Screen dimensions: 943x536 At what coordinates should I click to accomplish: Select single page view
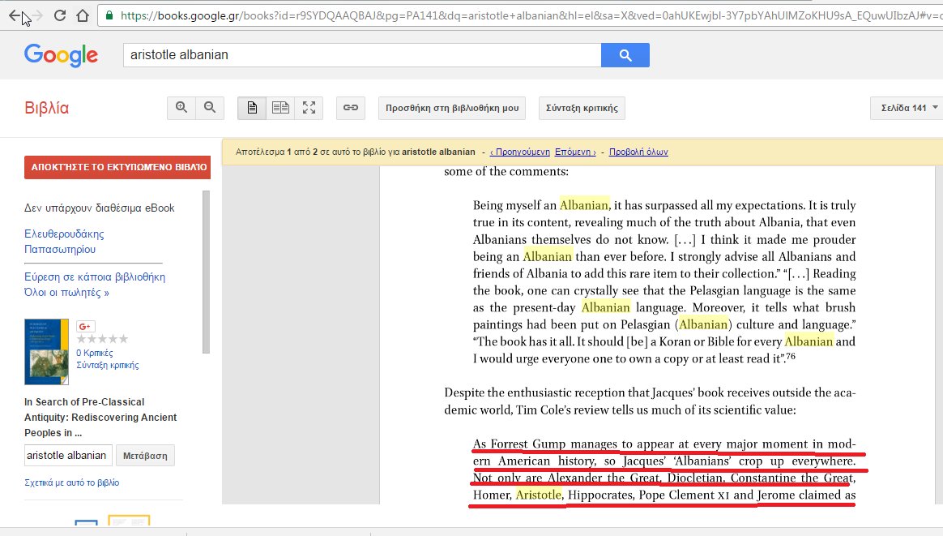click(252, 108)
